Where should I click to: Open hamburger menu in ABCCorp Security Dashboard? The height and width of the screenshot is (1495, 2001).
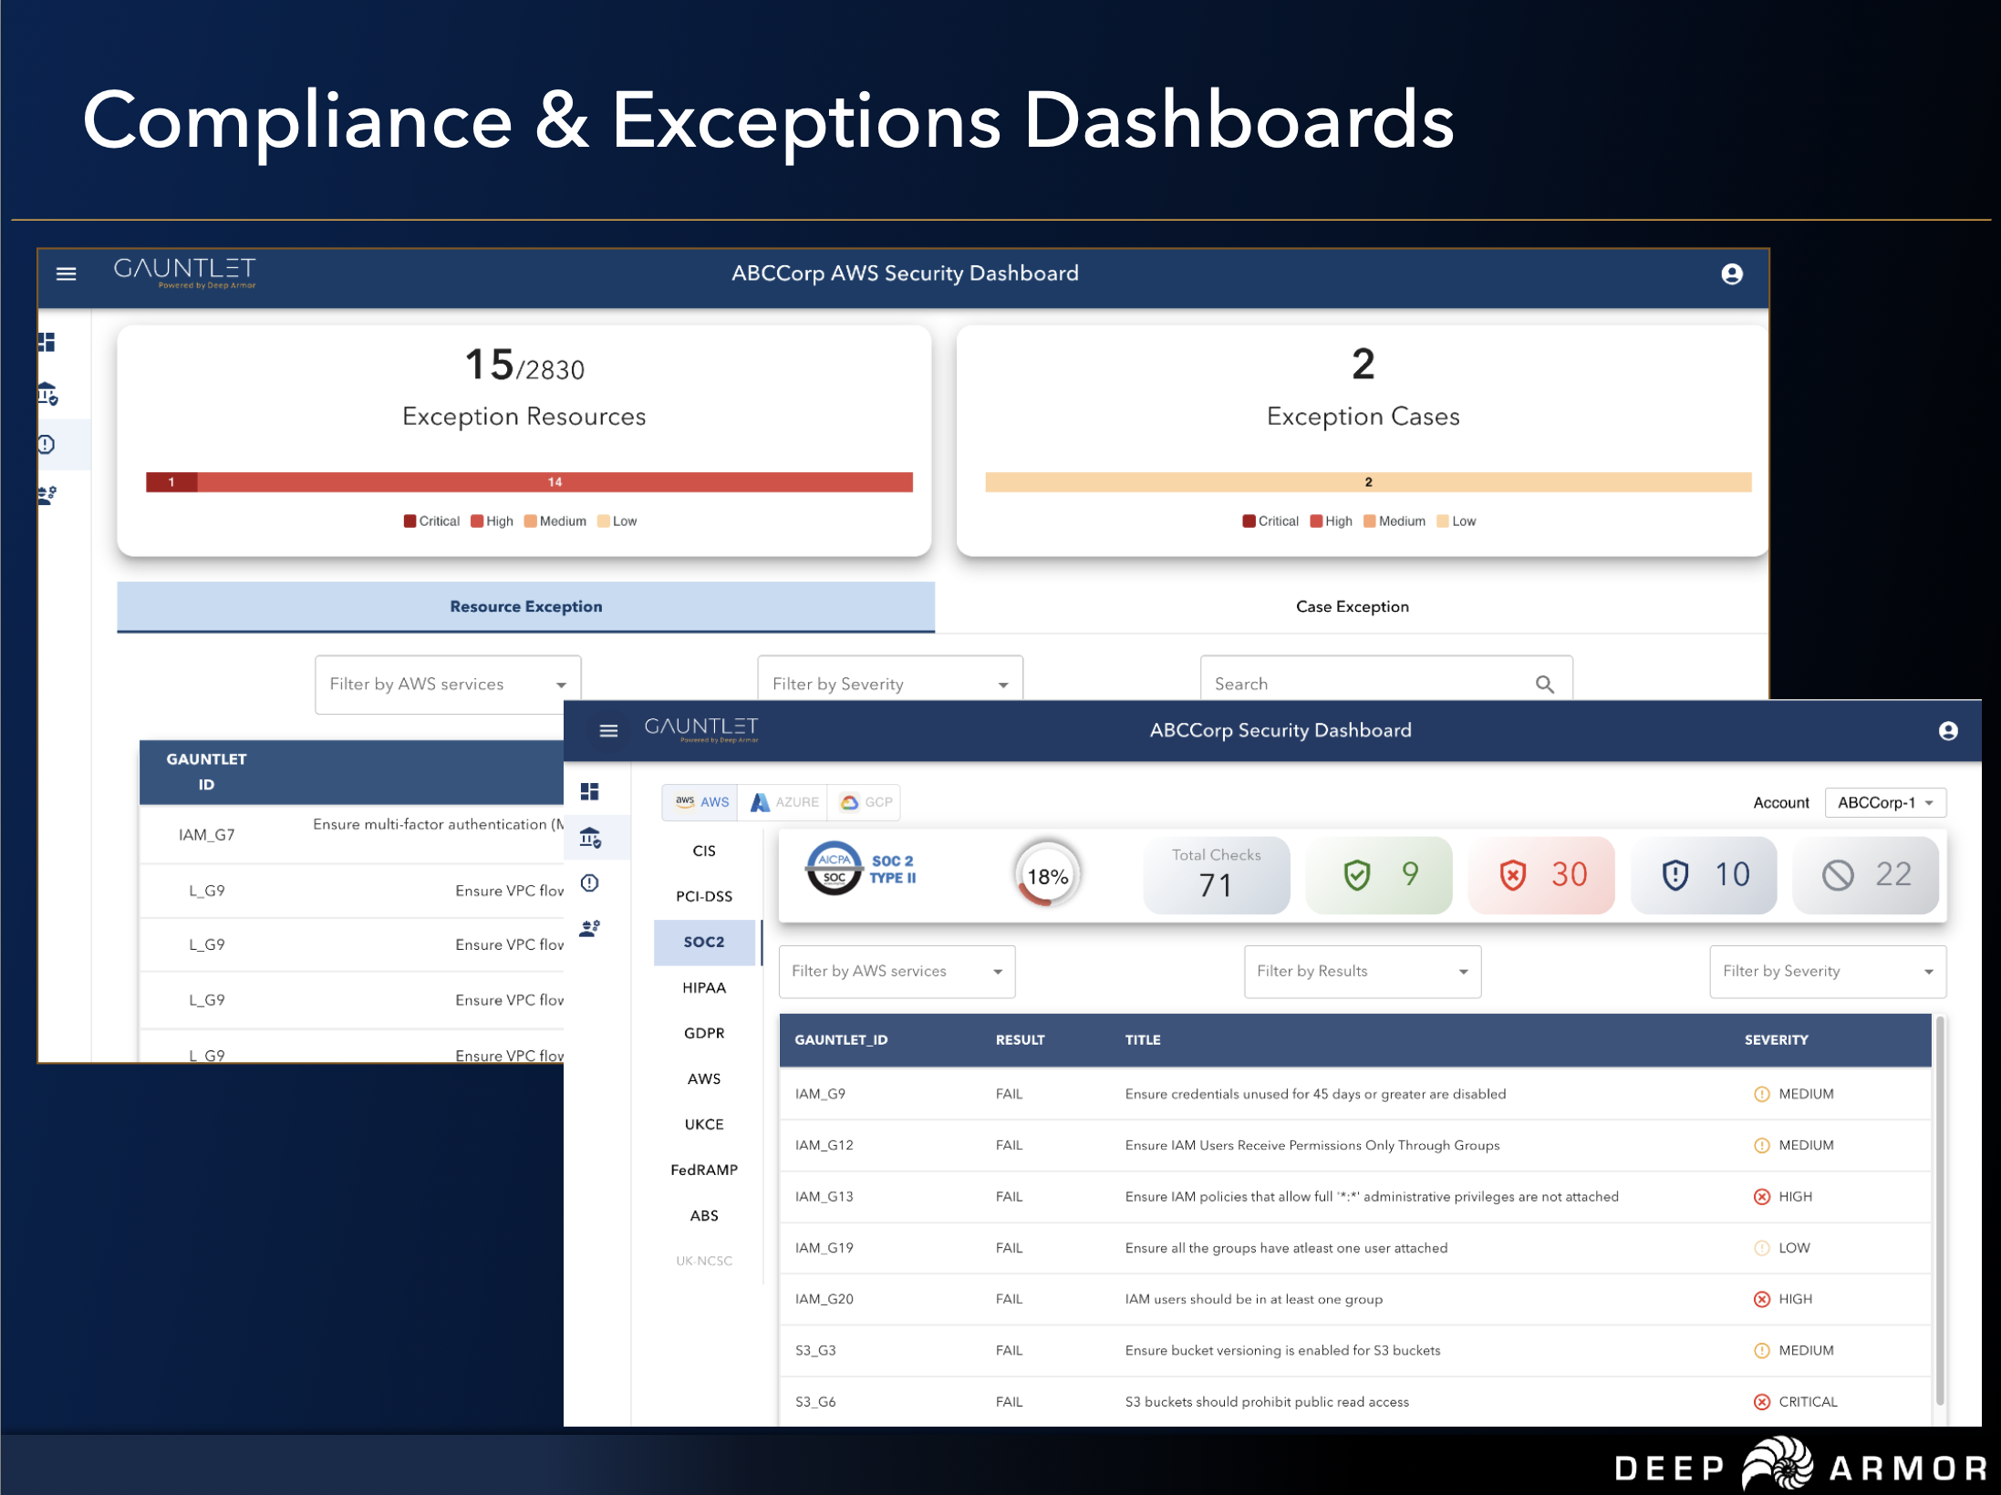608,730
